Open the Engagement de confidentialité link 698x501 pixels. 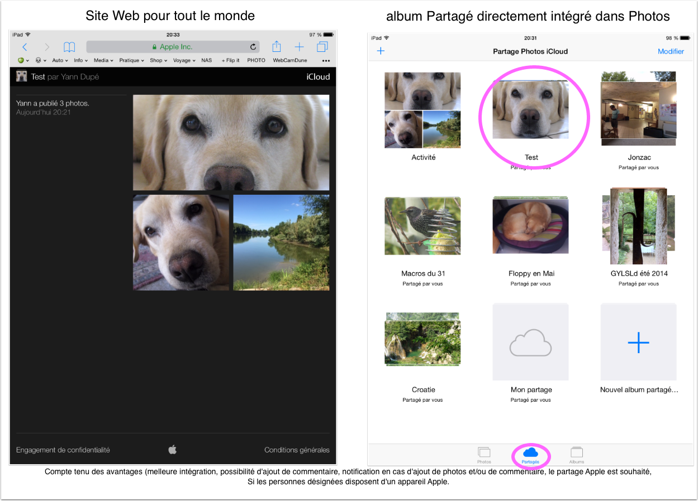point(63,450)
